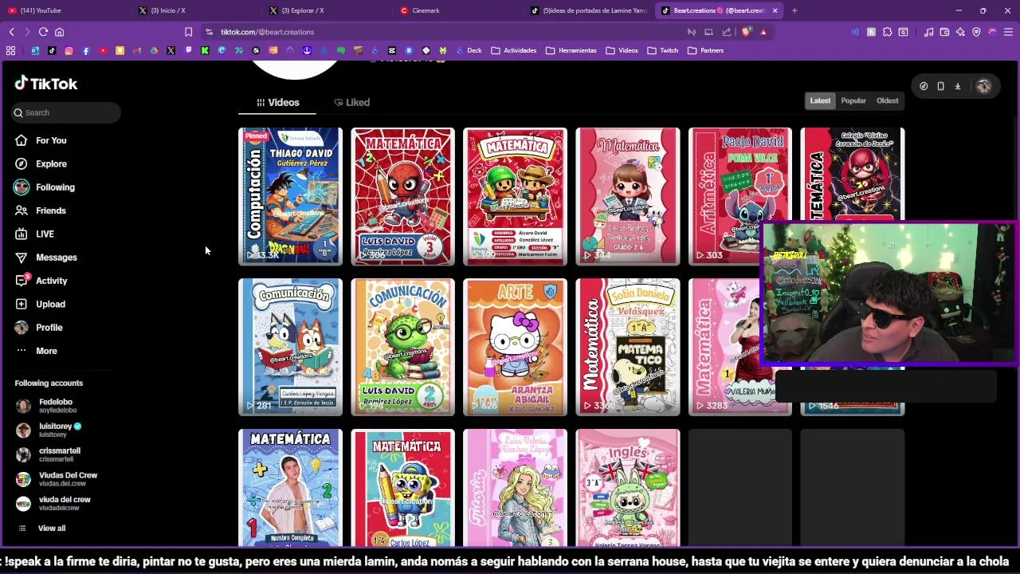
Task: Go to Friends in TikTok sidebar
Action: 40,210
